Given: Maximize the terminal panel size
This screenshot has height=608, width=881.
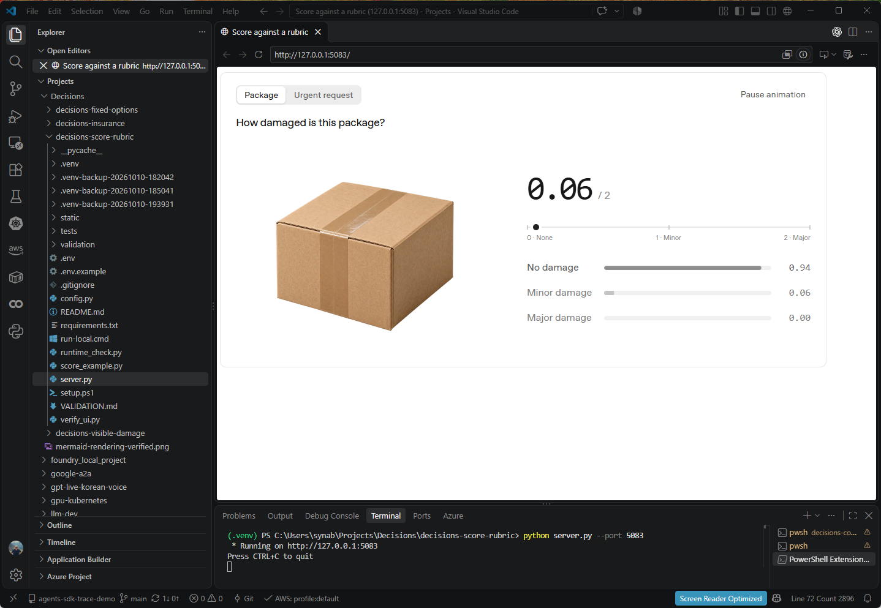Looking at the screenshot, I should pyautogui.click(x=853, y=516).
